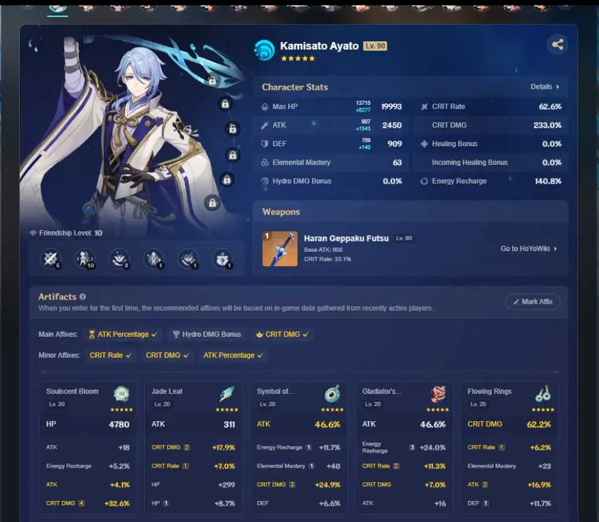Click the Artifacts info icon
Viewport: 599px width, 522px height.
click(83, 297)
